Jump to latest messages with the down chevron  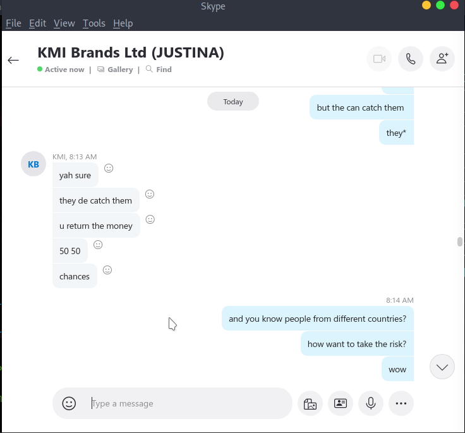click(442, 367)
